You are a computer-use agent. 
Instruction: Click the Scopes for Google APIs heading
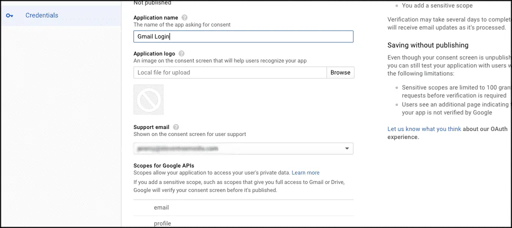point(166,165)
